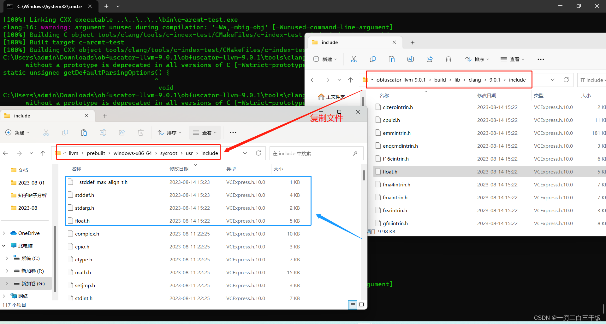Expand 此电脑 in the sidebar
606x324 pixels.
[x=4, y=245]
